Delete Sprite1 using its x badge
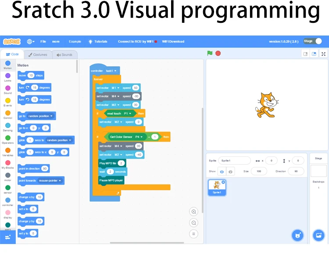This screenshot has width=329, height=255. coord(223,182)
